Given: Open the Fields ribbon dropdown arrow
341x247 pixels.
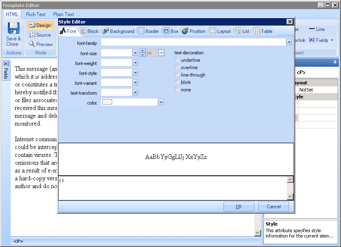Looking at the screenshot, I should coord(332,40).
